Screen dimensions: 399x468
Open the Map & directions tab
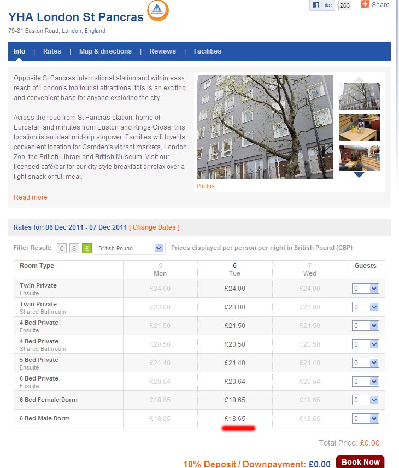pos(105,51)
